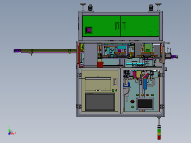Viewport: 191px width, 143px height.
Task: Click the purple power button on the green panel
Action: 89,30
